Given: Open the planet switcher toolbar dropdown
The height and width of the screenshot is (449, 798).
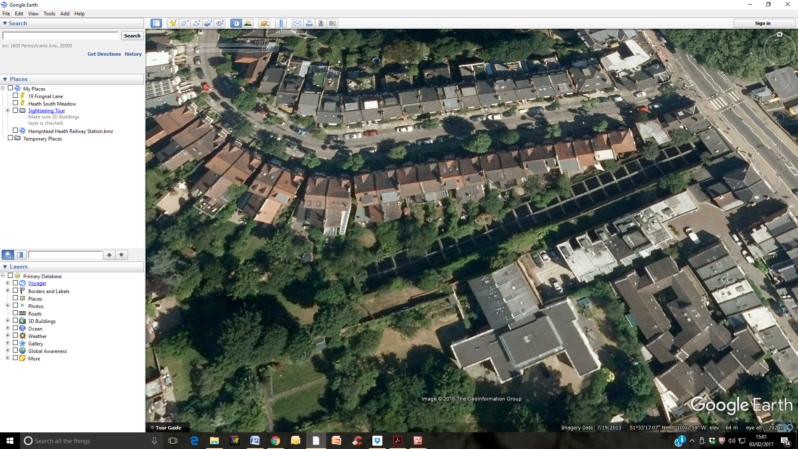Looking at the screenshot, I should (x=264, y=23).
